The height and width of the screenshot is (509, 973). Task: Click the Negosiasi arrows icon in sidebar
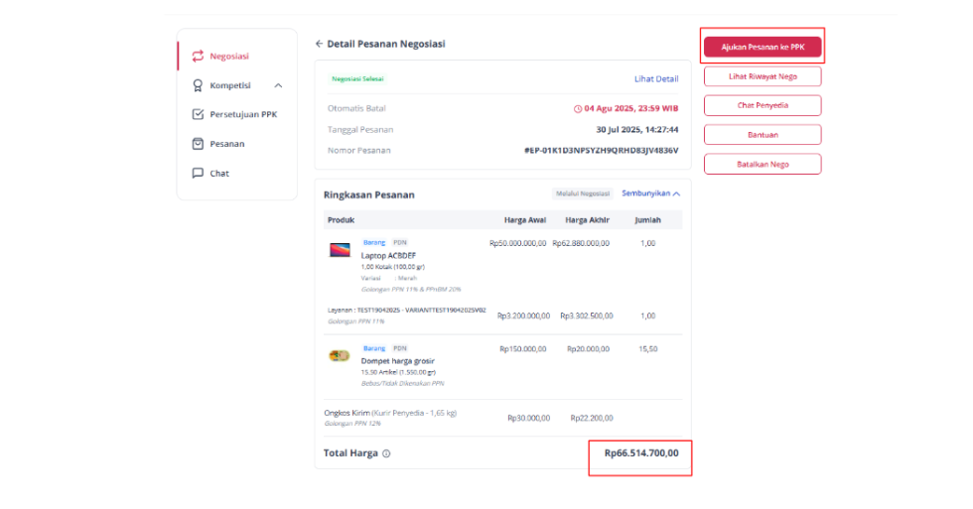[198, 57]
